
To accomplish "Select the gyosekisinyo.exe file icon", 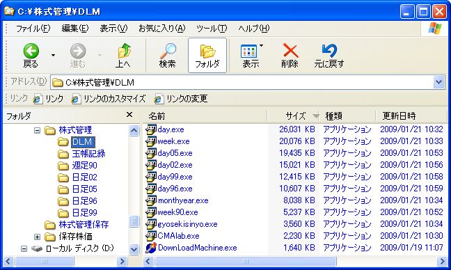I will 151,224.
